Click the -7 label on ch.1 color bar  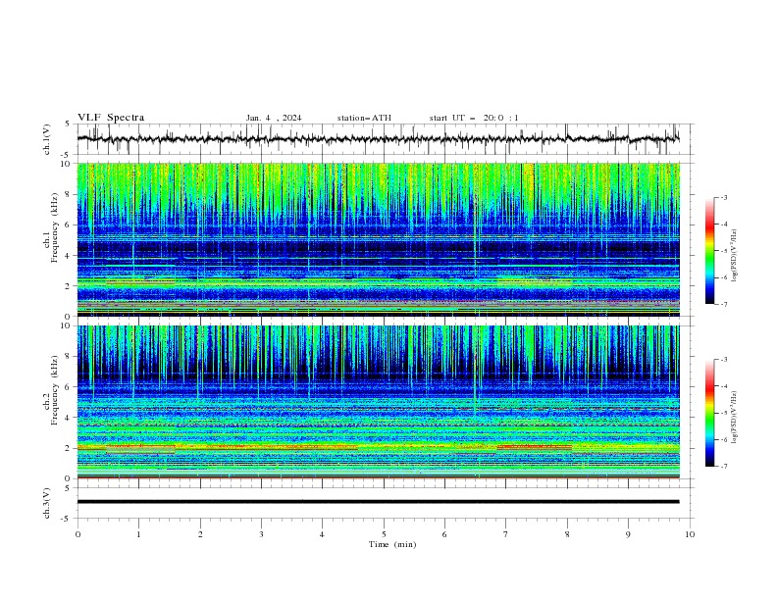(724, 305)
